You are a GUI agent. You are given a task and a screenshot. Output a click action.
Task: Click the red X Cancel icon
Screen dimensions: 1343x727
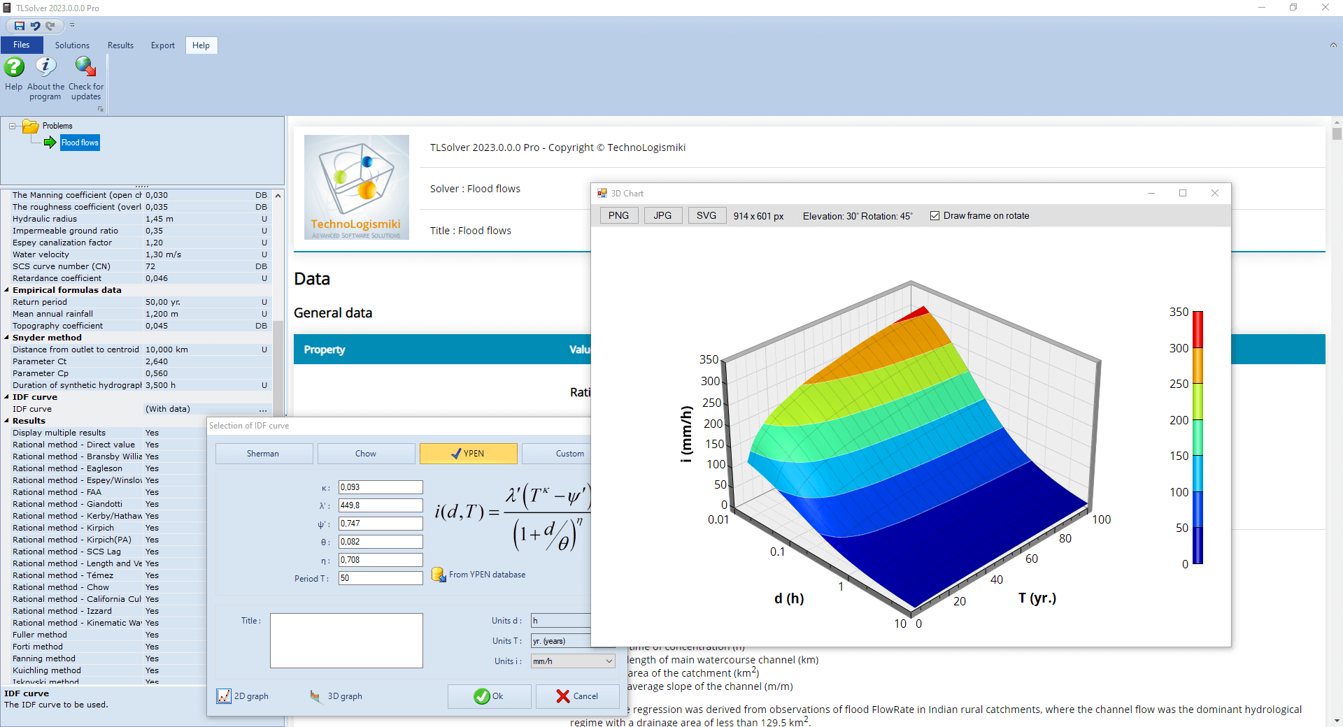[563, 696]
